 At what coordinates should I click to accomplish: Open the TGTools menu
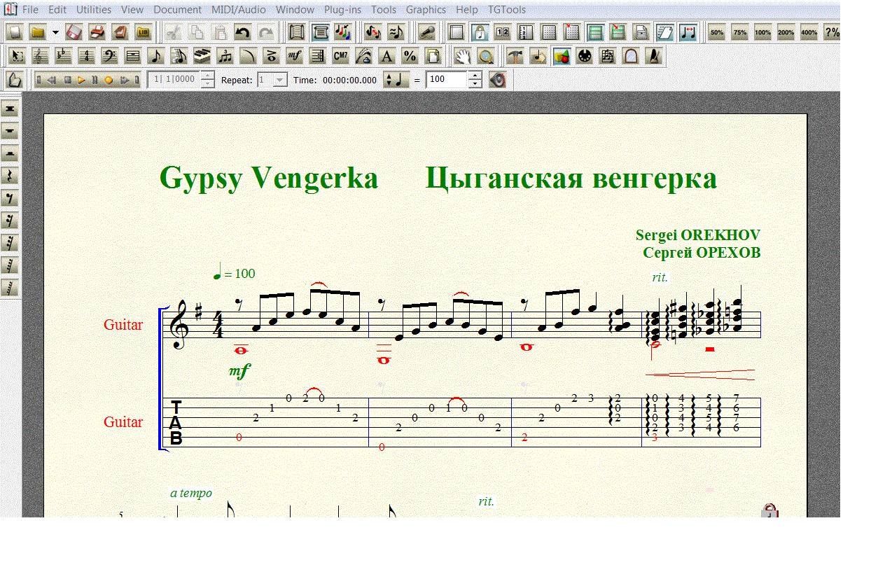(506, 10)
